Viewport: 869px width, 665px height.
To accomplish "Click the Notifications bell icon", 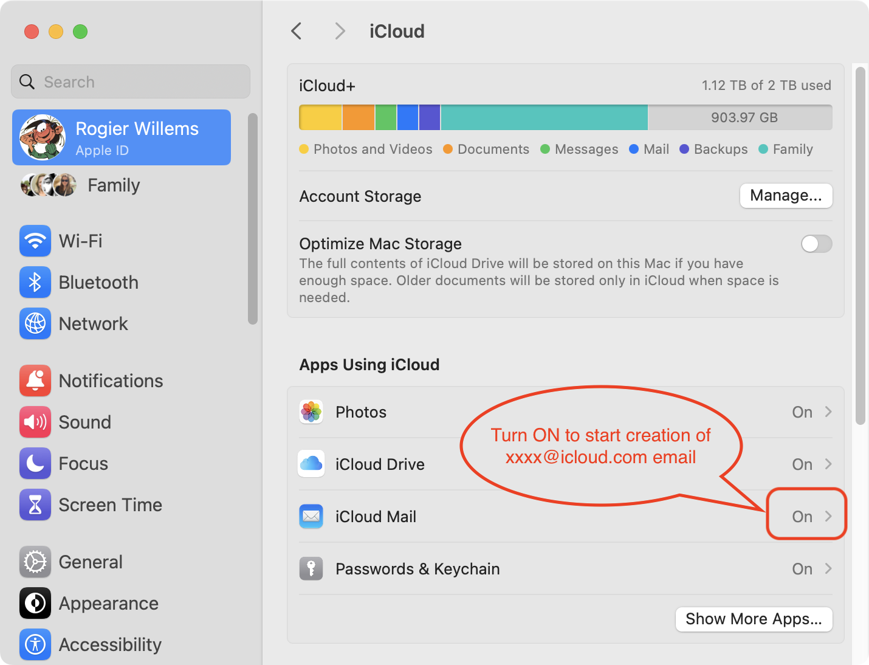I will click(35, 381).
